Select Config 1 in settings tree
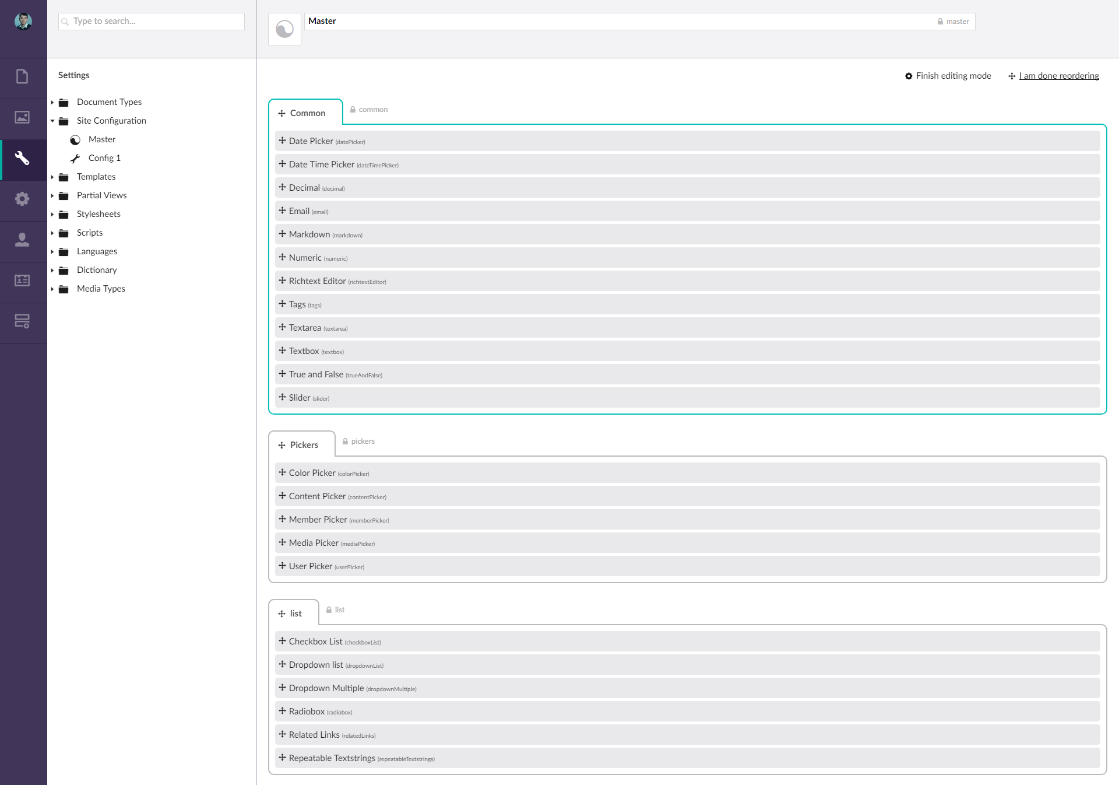This screenshot has width=1119, height=785. tap(104, 158)
